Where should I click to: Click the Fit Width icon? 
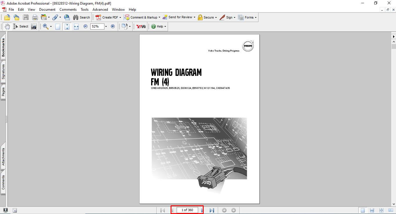76,27
